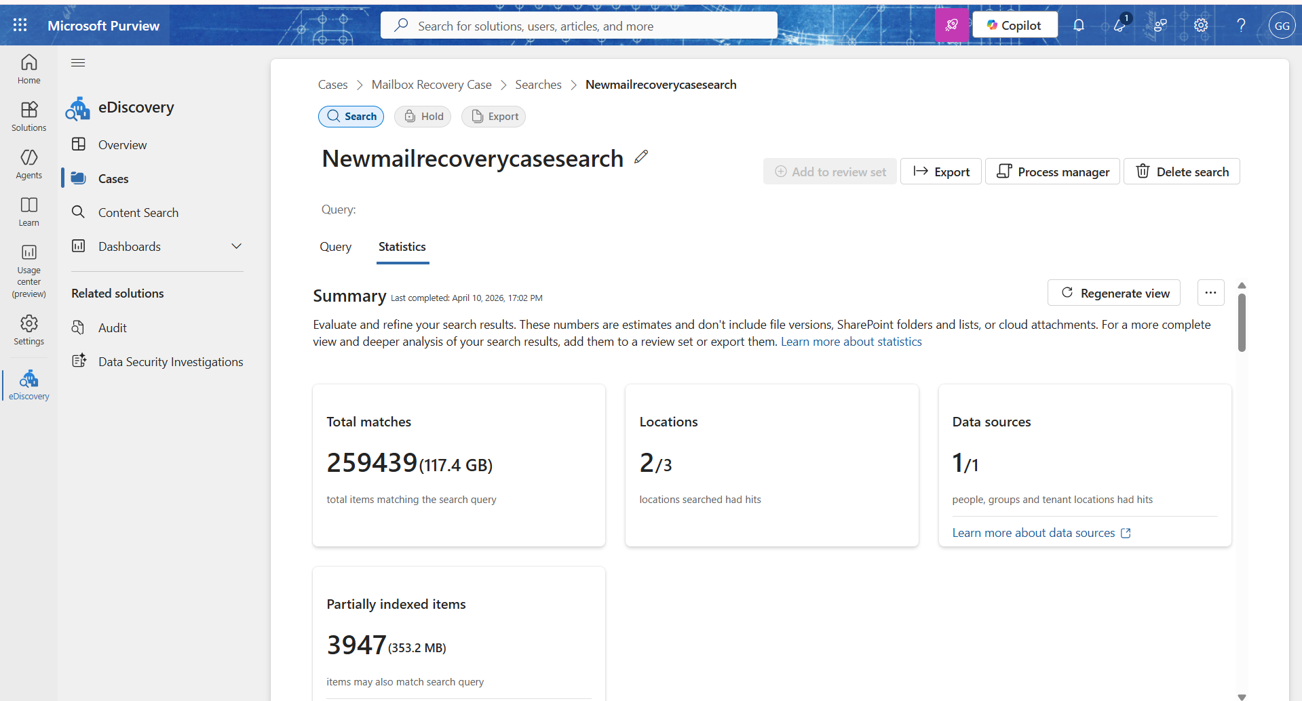This screenshot has width=1302, height=701.
Task: Click the Copilot button
Action: click(1014, 25)
